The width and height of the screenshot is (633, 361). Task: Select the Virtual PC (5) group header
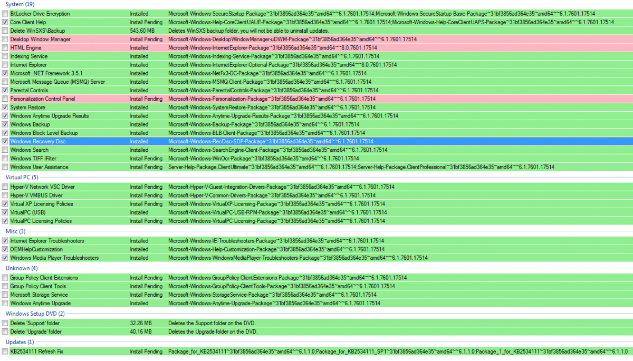[x=22, y=178]
